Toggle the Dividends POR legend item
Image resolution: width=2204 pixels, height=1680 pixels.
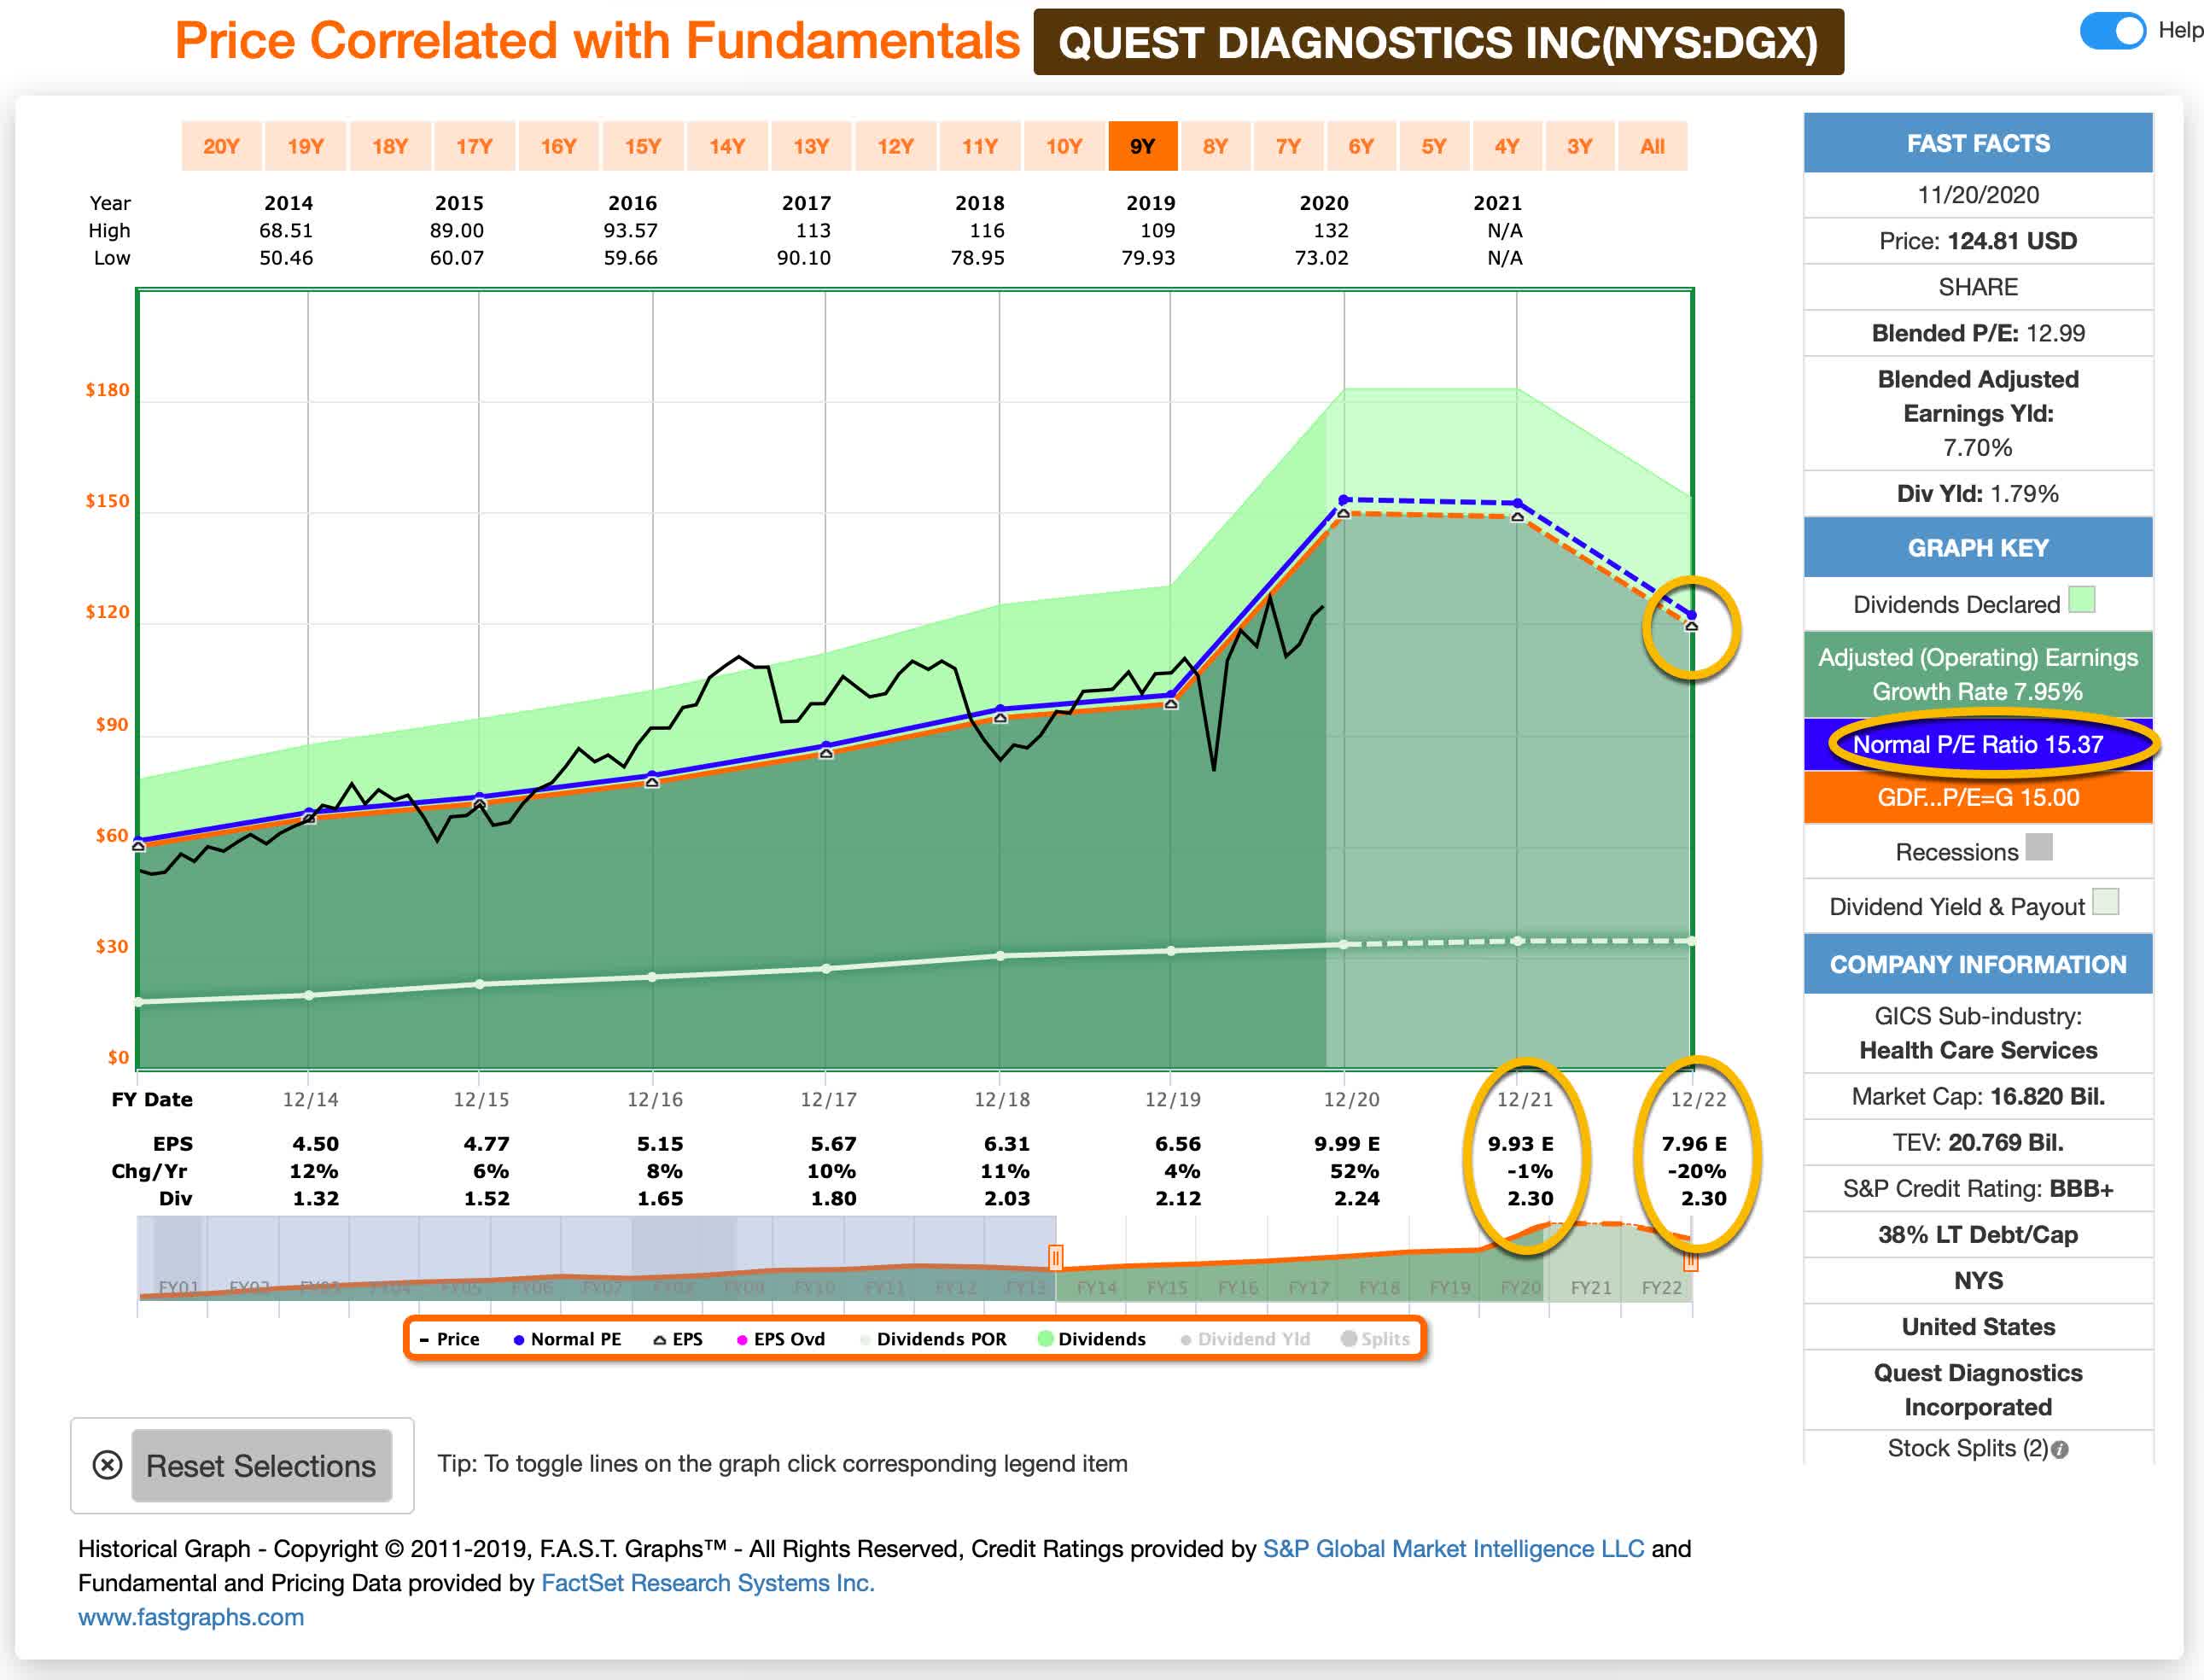coord(933,1339)
